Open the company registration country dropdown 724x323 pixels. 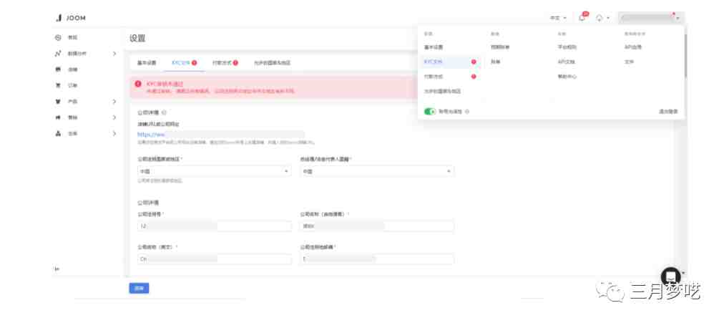point(214,171)
